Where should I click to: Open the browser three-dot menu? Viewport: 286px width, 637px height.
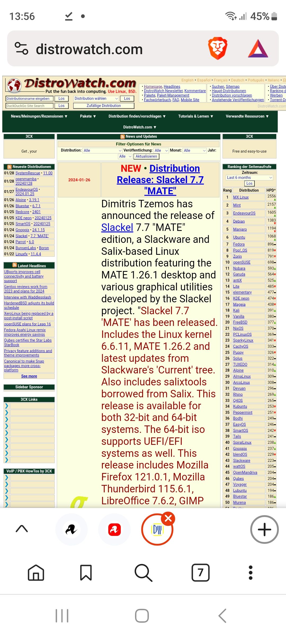(x=251, y=573)
